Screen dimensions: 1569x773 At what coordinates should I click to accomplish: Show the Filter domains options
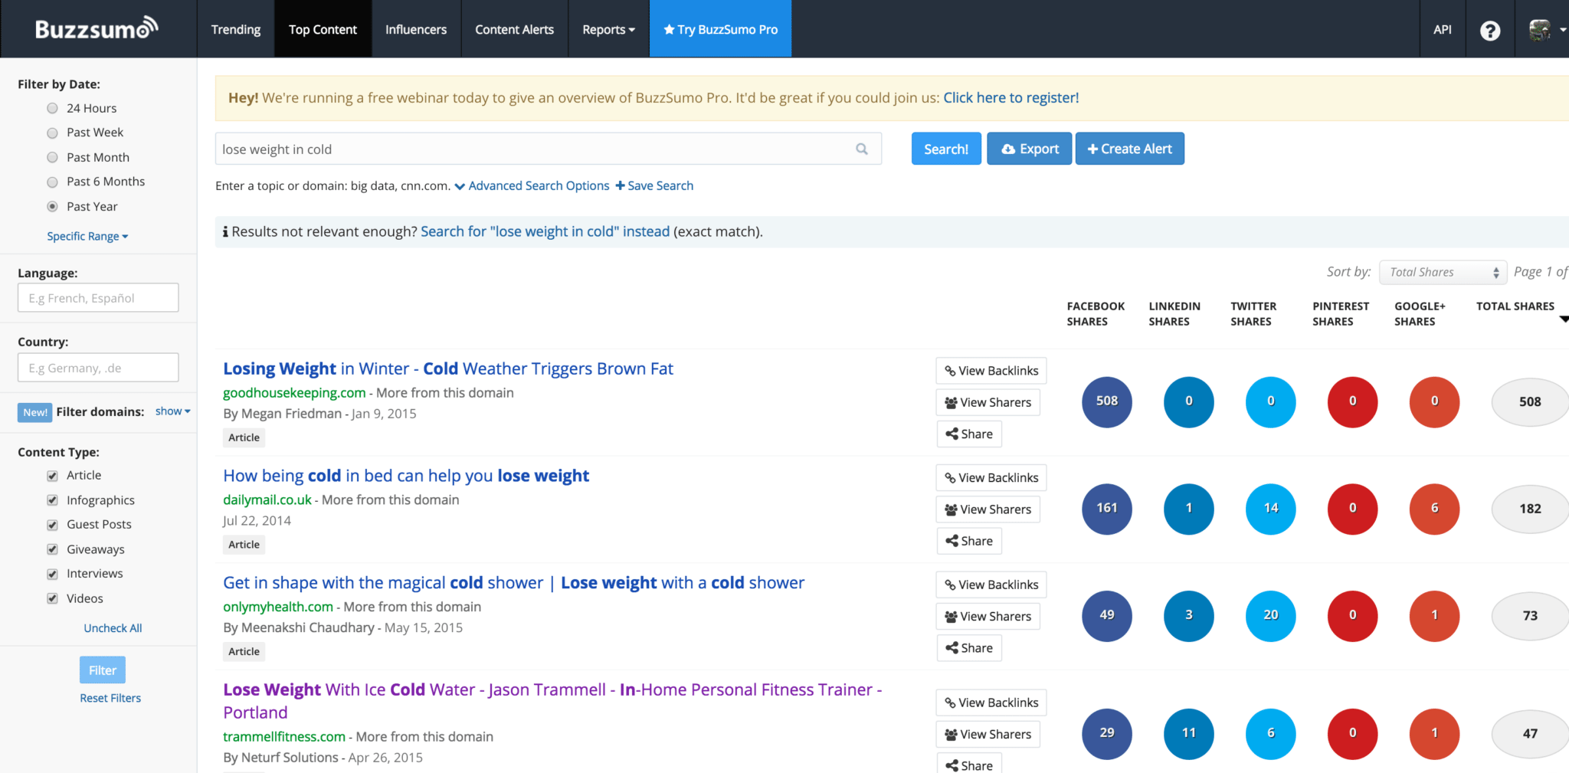click(x=172, y=411)
